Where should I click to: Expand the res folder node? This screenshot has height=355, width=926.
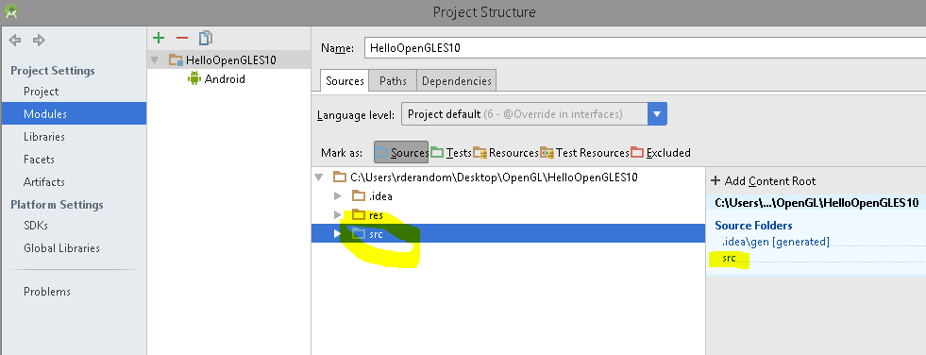coord(338,215)
